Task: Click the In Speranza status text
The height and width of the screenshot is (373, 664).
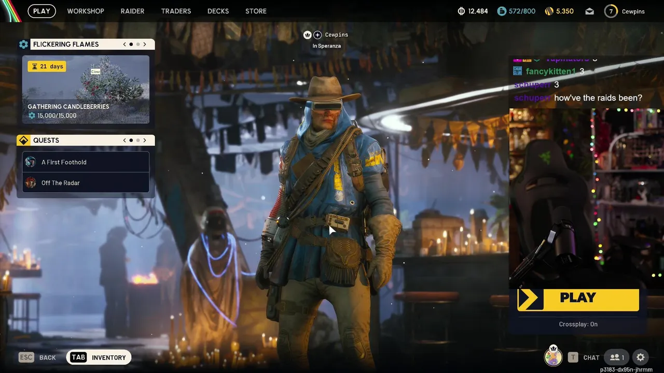Action: (x=327, y=46)
